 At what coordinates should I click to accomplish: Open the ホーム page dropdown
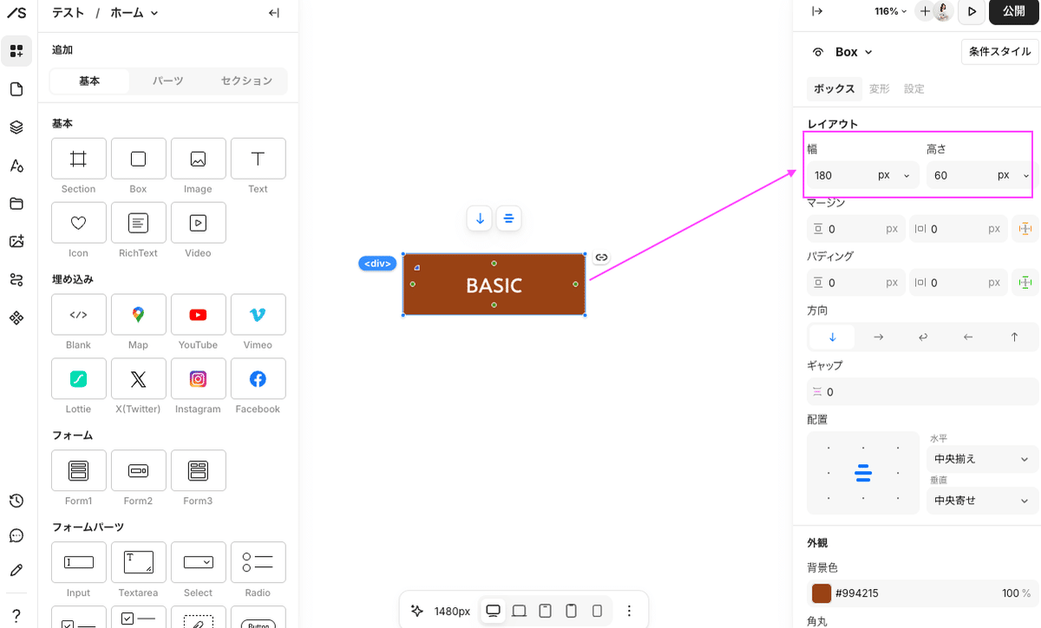(134, 13)
